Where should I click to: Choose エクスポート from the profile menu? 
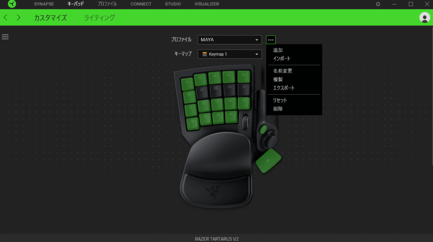[284, 88]
